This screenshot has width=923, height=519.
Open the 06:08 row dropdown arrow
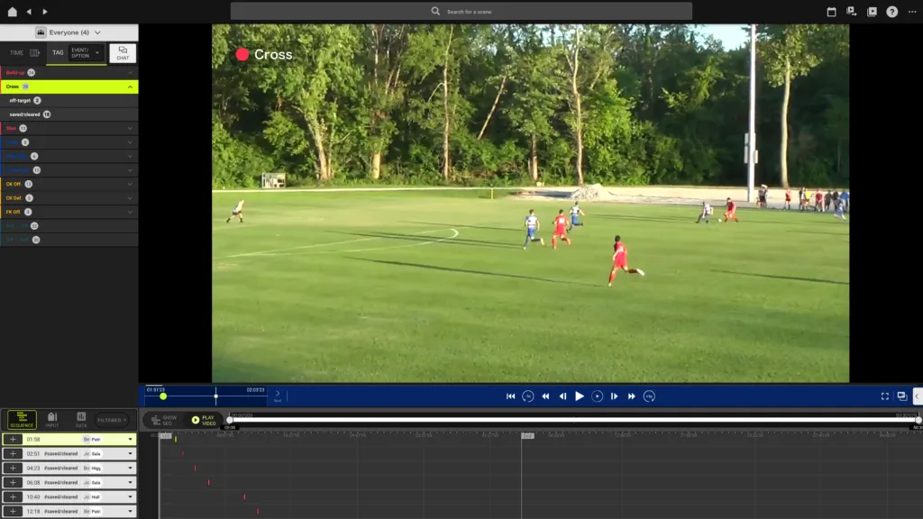130,483
